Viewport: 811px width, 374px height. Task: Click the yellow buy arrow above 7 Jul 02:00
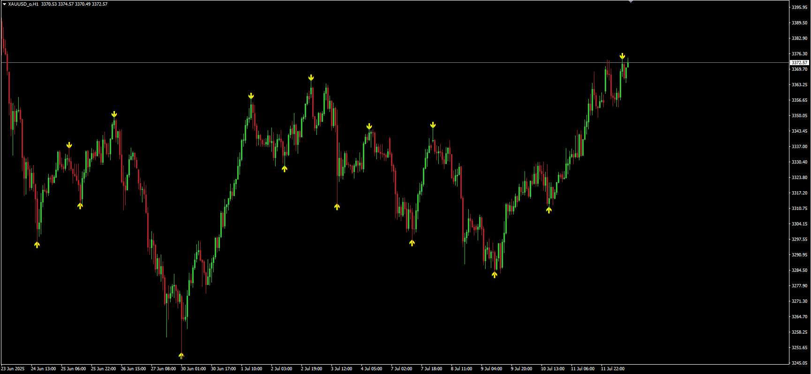point(412,242)
